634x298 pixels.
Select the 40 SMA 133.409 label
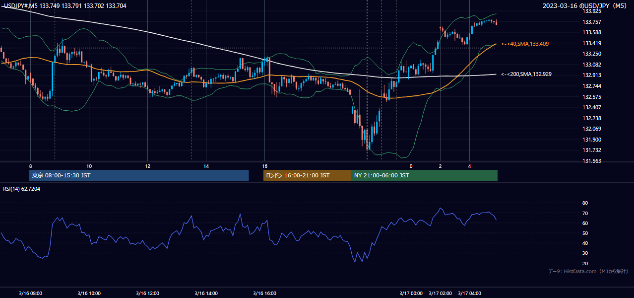(x=525, y=44)
